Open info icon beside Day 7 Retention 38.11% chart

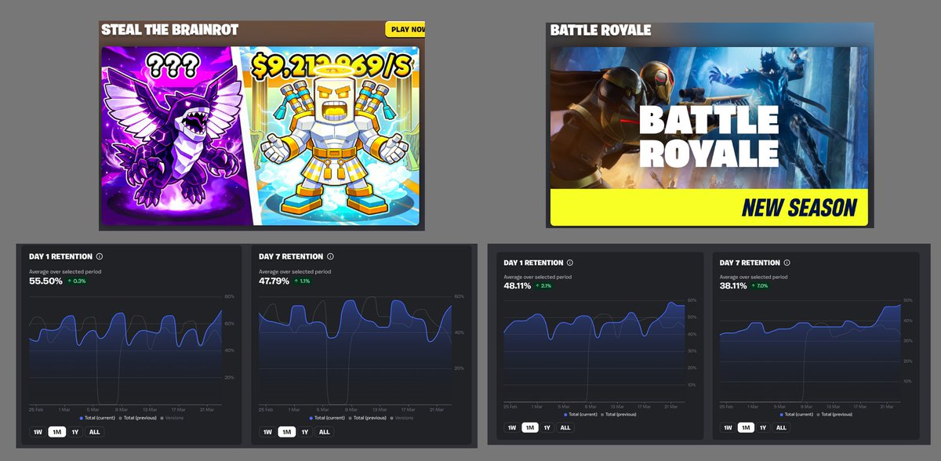(787, 263)
